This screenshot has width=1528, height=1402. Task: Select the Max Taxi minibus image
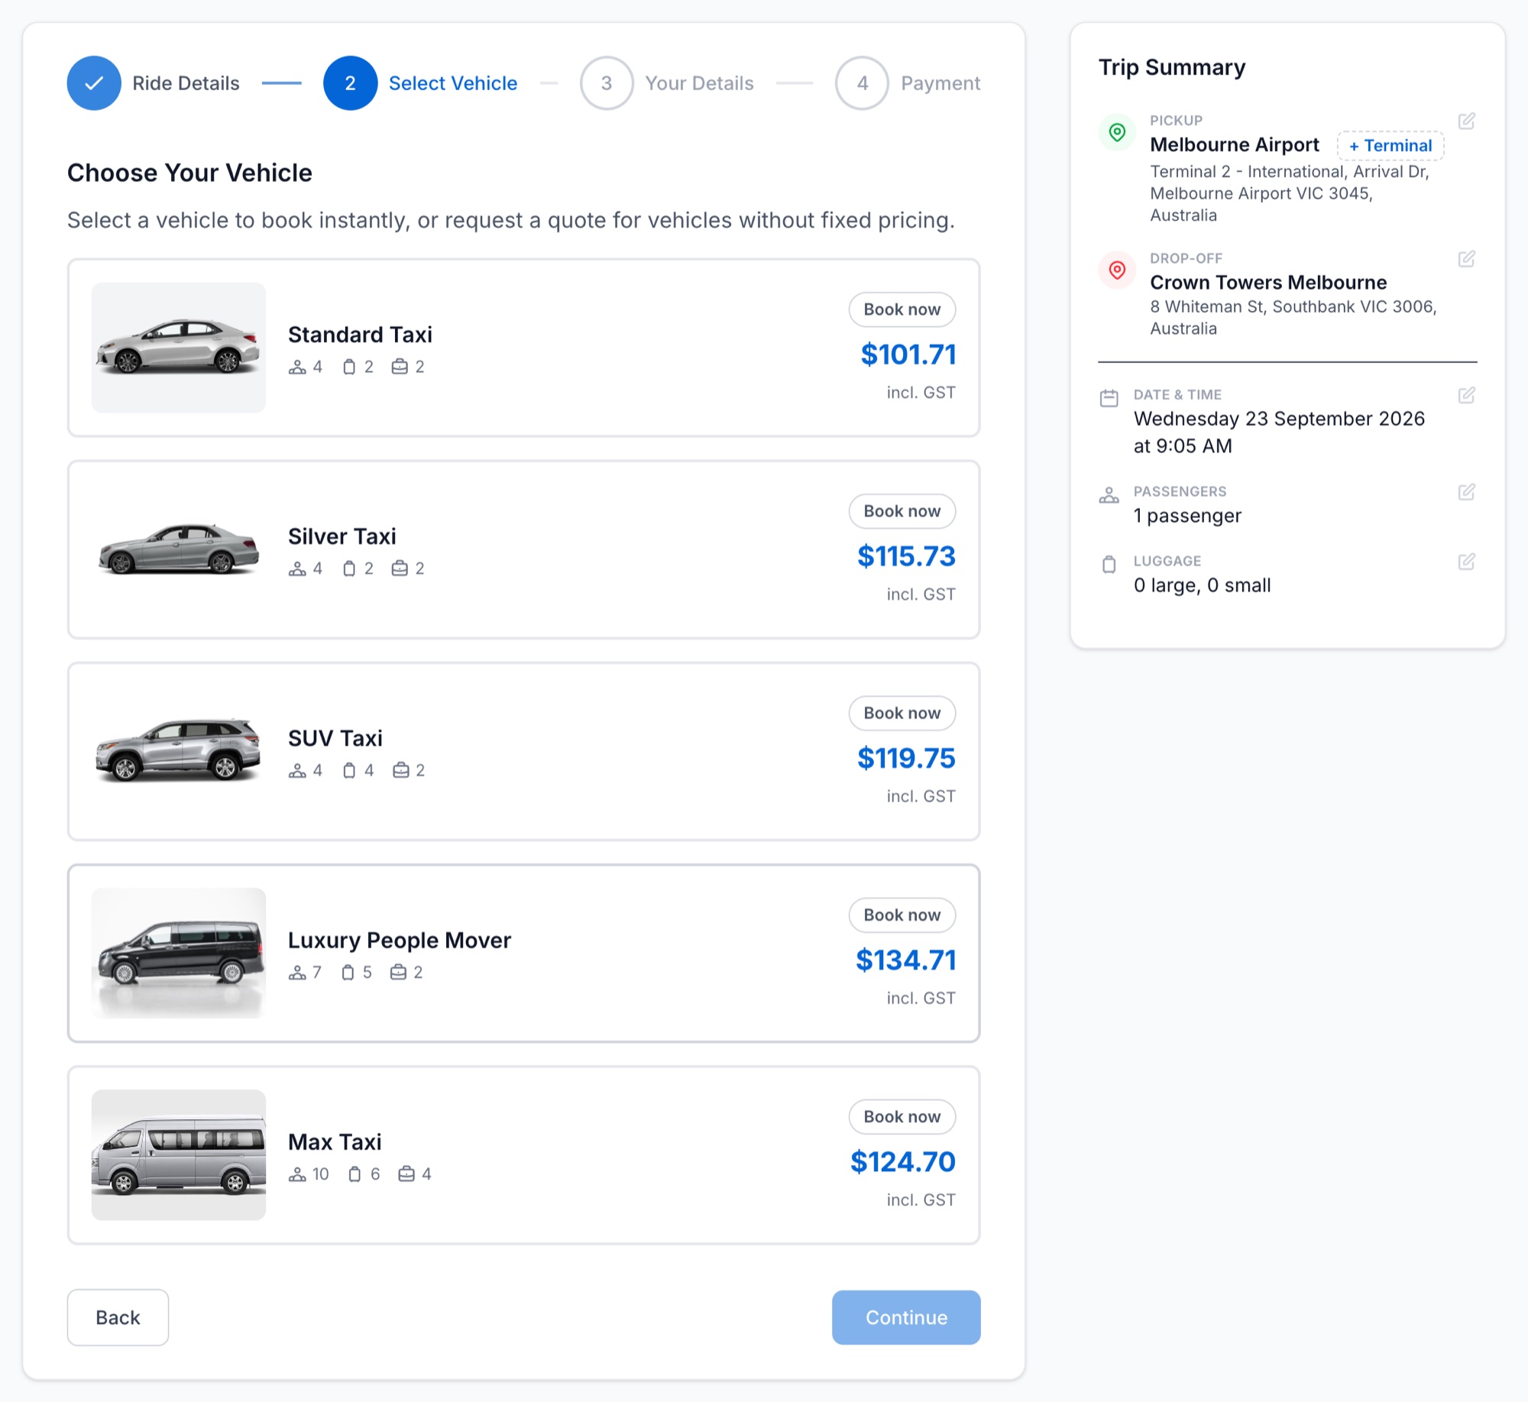pyautogui.click(x=179, y=1154)
